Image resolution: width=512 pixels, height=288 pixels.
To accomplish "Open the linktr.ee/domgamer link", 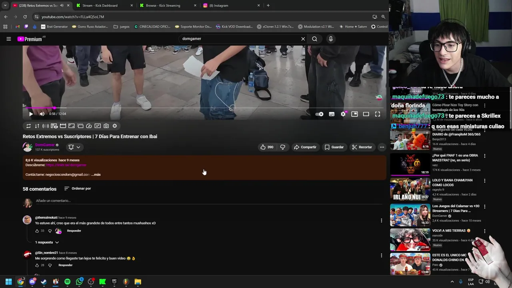I will 66,165.
